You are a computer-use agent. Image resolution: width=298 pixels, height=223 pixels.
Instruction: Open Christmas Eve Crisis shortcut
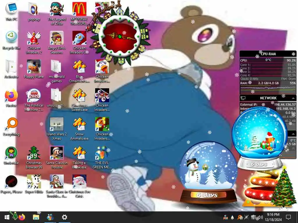pyautogui.click(x=79, y=186)
